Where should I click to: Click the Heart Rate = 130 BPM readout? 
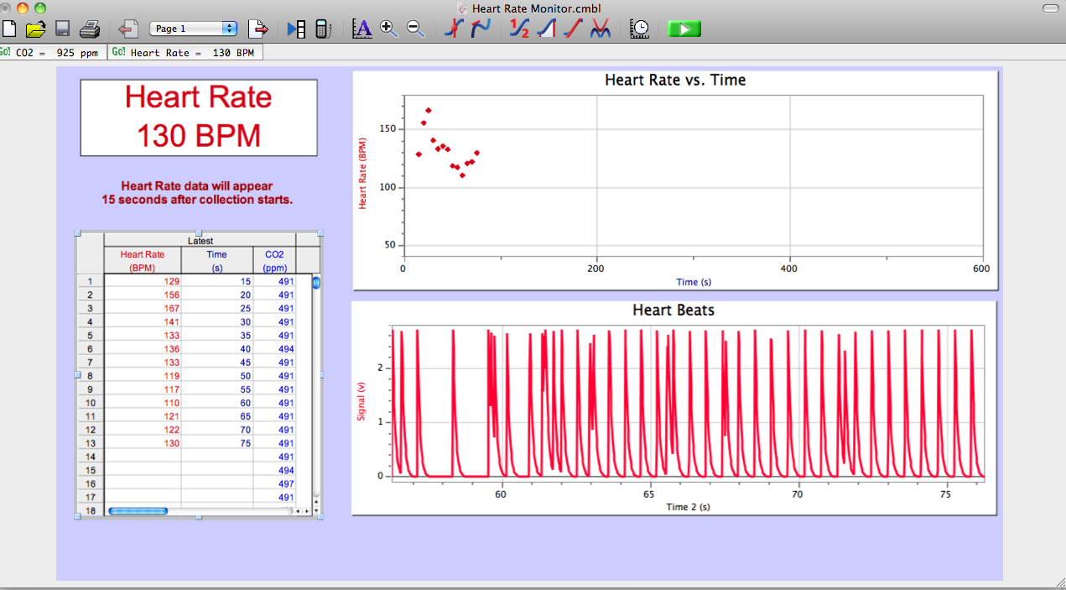(x=185, y=52)
